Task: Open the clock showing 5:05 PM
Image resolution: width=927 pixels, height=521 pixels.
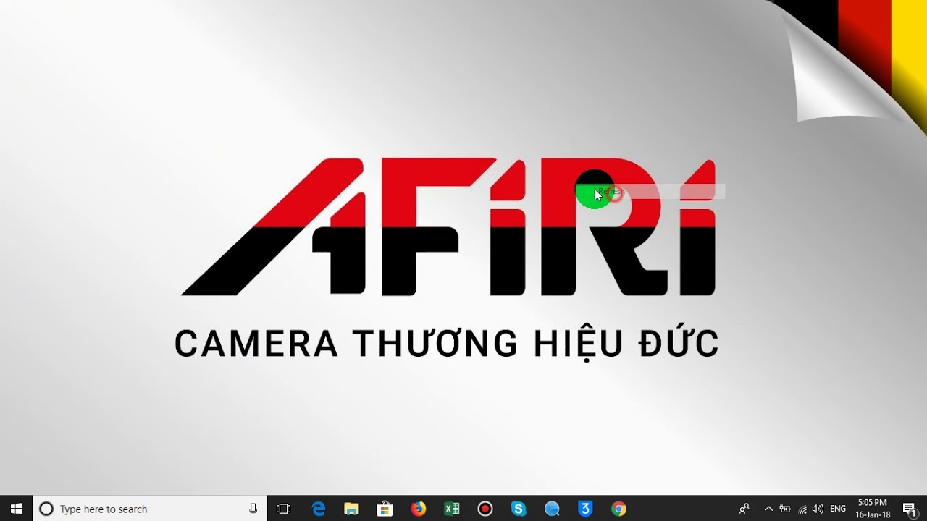Action: (x=873, y=509)
